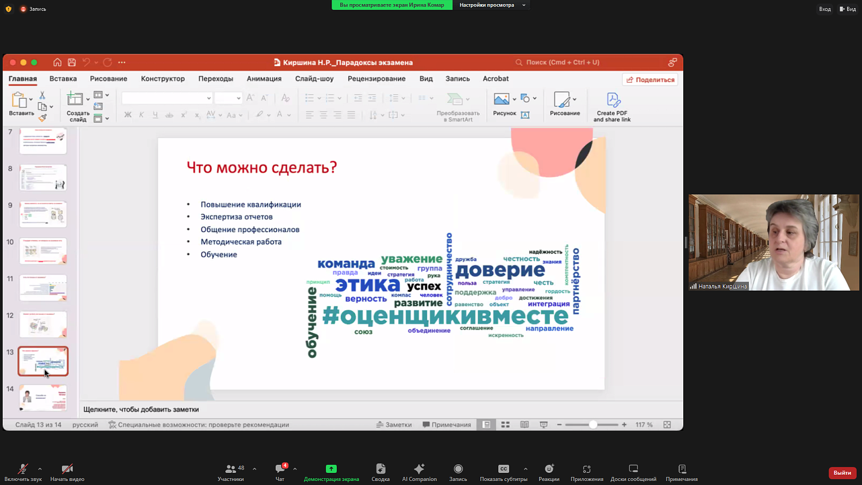The height and width of the screenshot is (485, 862).
Task: Click the Выйти button to leave meeting
Action: [841, 472]
